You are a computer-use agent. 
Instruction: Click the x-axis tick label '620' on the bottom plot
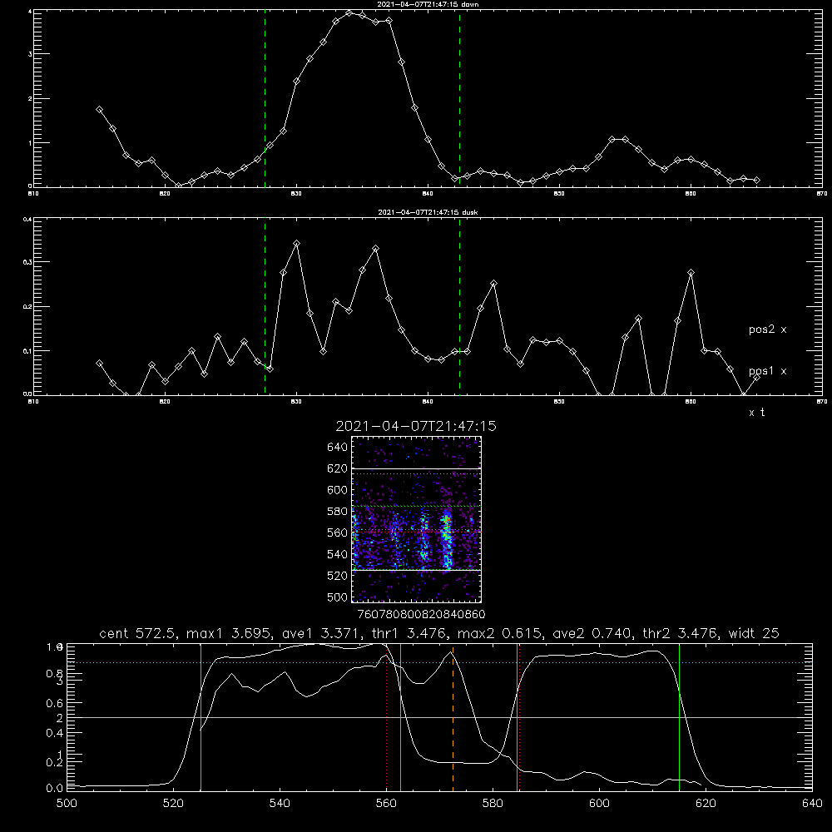706,804
